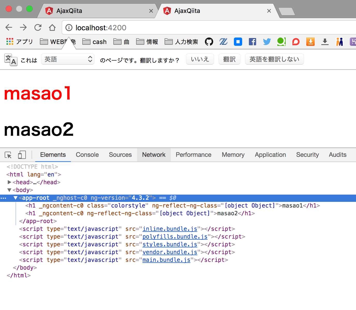Open the page info icon in address bar
The width and height of the screenshot is (356, 310).
pos(69,28)
